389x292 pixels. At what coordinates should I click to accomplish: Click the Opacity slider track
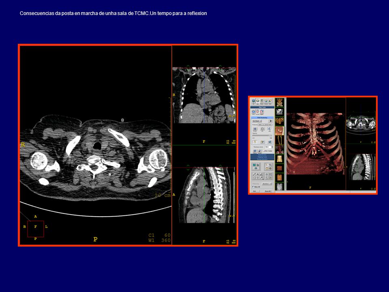coord(262,135)
